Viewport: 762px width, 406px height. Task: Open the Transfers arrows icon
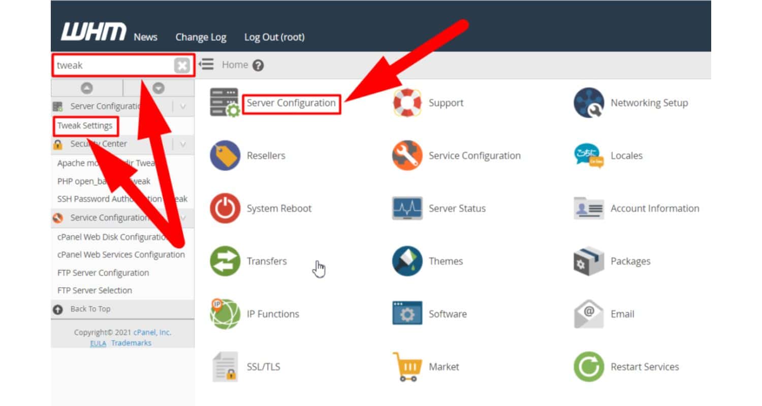[225, 261]
